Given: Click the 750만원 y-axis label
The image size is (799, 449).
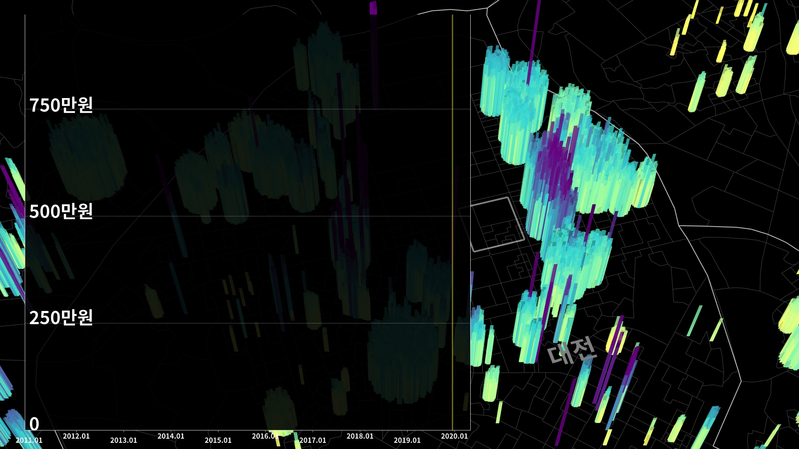Looking at the screenshot, I should click(x=61, y=105).
